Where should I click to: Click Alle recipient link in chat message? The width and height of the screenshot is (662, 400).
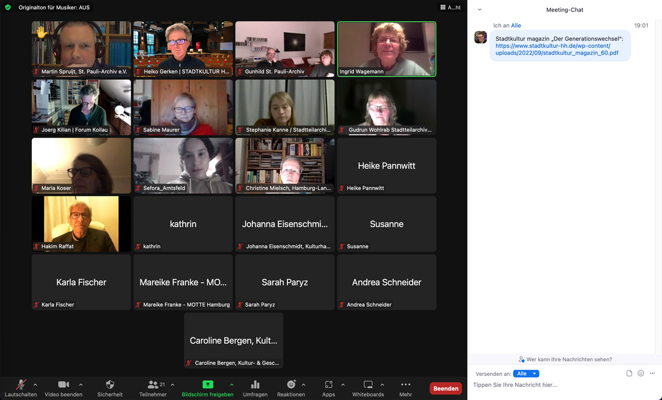tap(515, 26)
